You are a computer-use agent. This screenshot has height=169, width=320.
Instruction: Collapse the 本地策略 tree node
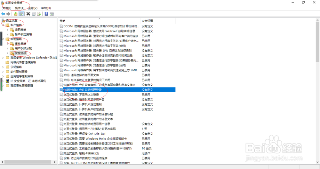[x=3, y=39]
